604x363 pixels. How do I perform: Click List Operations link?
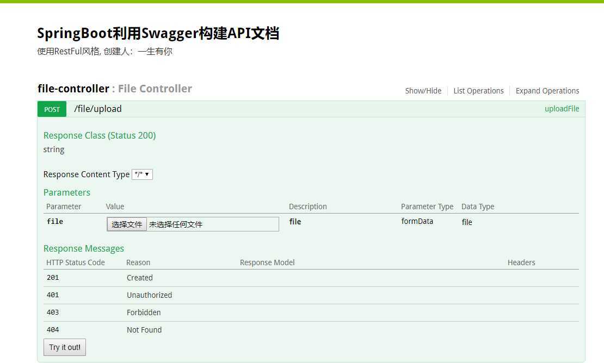[478, 91]
